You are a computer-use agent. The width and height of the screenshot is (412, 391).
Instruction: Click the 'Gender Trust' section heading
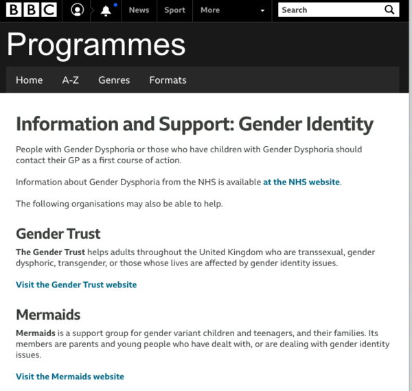tap(58, 234)
